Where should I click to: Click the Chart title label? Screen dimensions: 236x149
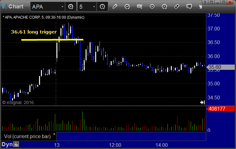pos(16,7)
